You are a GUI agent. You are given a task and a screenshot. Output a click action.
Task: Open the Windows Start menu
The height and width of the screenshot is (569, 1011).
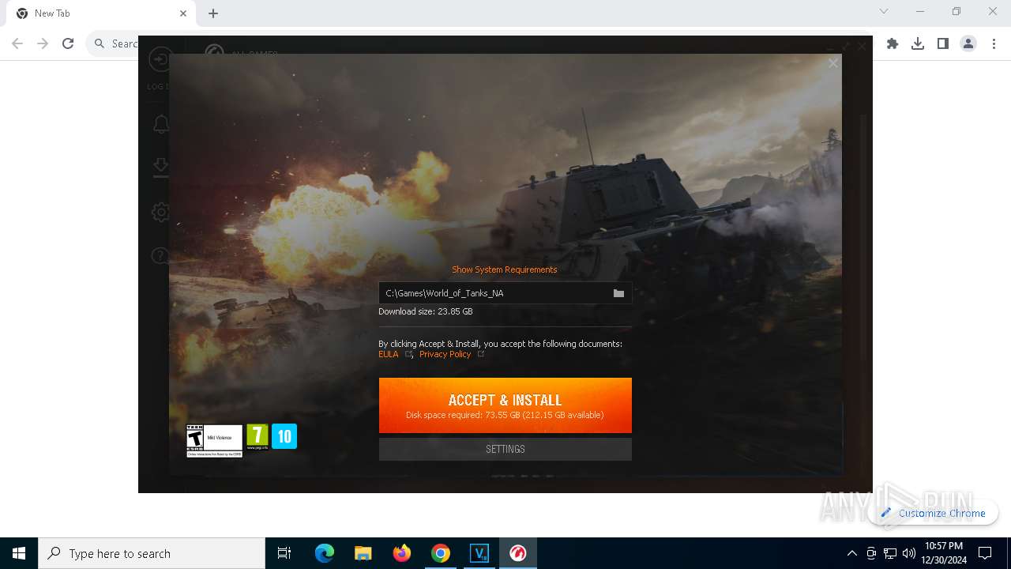click(x=19, y=553)
